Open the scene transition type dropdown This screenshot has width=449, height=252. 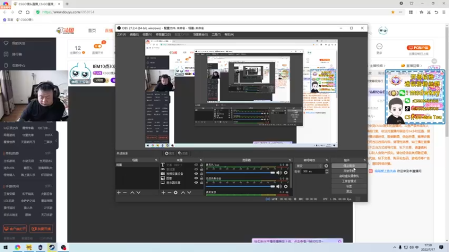click(x=309, y=166)
